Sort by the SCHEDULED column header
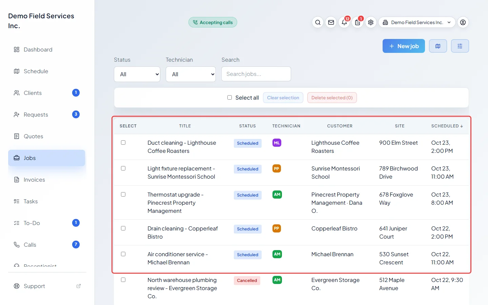This screenshot has height=305, width=488. click(x=447, y=126)
